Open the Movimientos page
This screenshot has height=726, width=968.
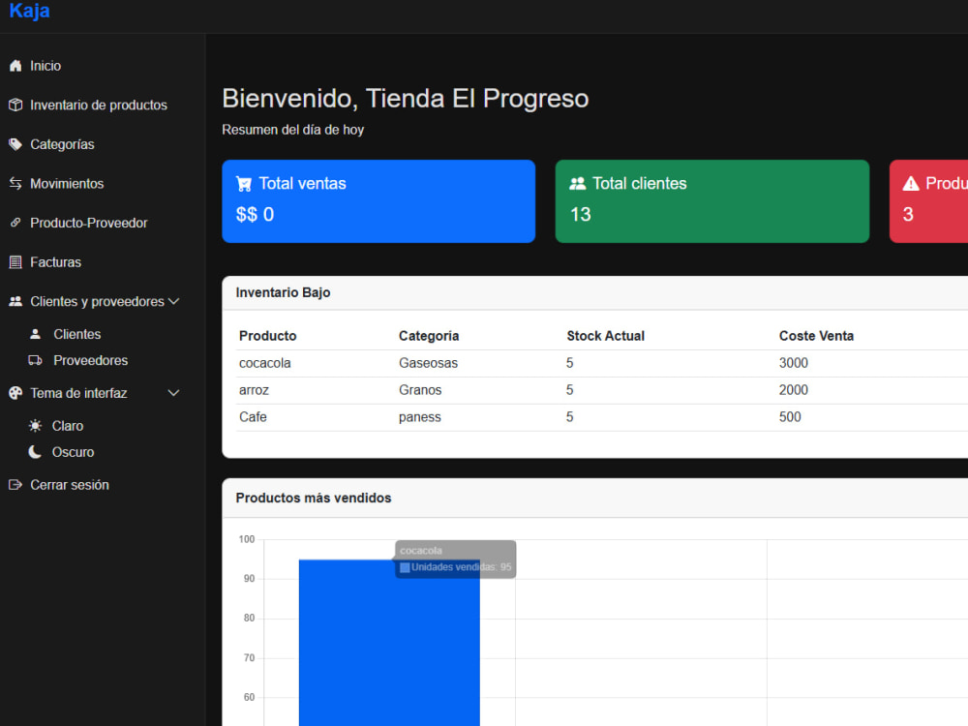[67, 183]
